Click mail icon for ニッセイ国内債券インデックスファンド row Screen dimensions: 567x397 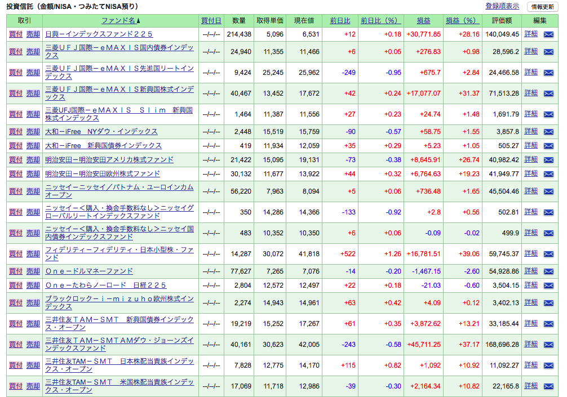click(548, 233)
